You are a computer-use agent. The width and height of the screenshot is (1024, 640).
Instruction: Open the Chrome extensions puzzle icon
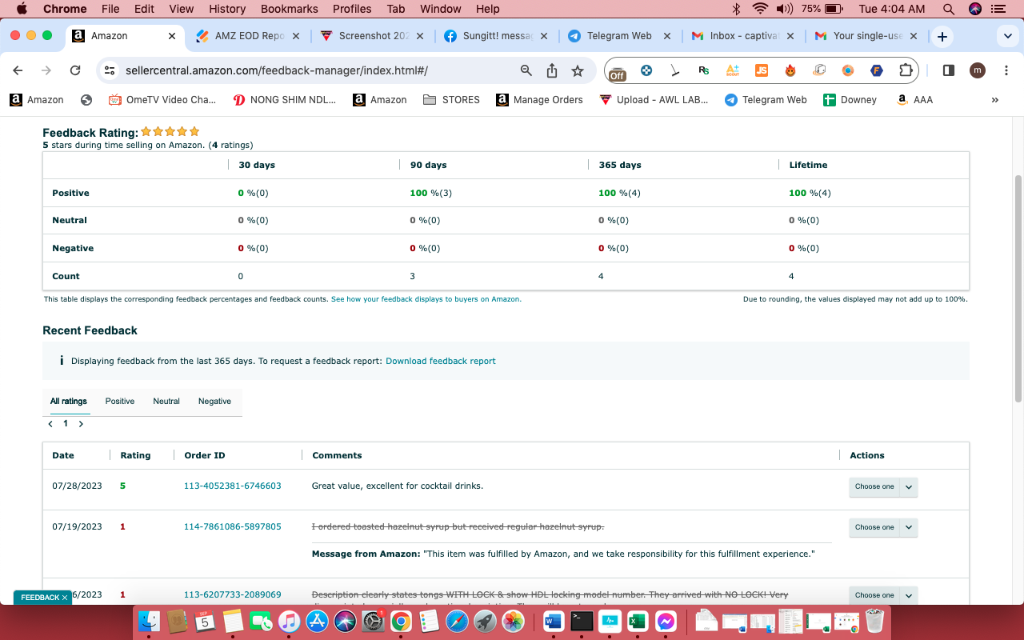[906, 70]
